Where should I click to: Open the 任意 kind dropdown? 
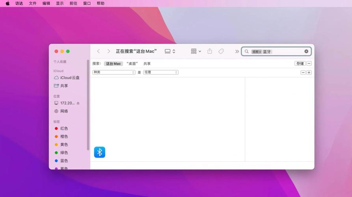tap(161, 72)
